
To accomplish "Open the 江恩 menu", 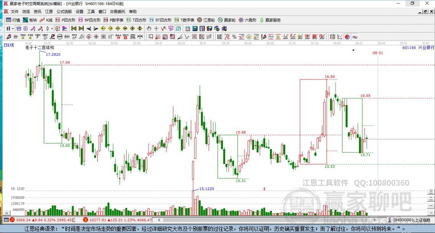I will coord(49,11).
